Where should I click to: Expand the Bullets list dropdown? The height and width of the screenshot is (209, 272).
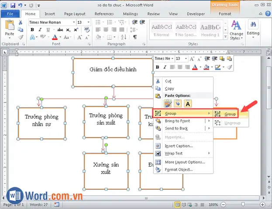click(x=103, y=22)
